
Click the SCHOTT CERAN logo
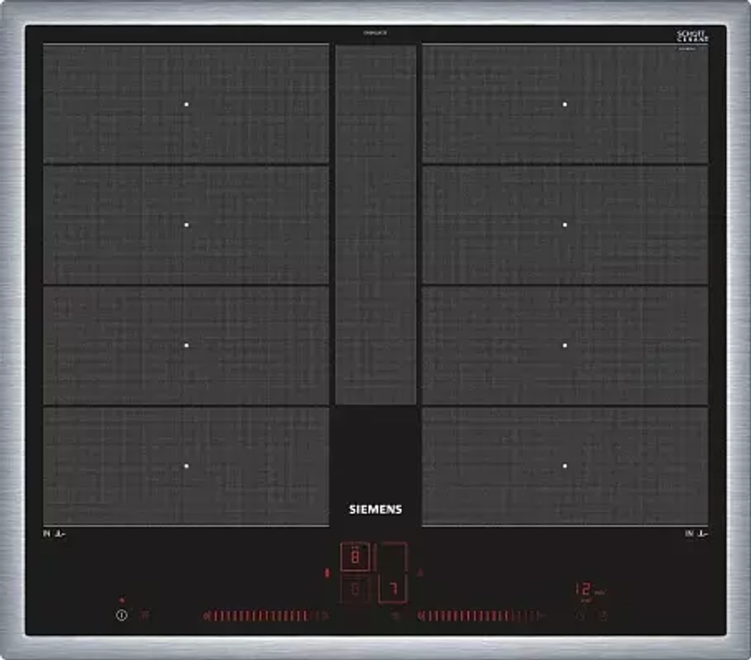(692, 36)
